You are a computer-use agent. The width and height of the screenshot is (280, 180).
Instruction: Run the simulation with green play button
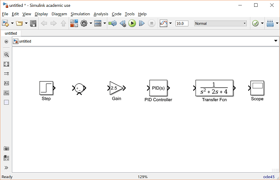[132, 23]
